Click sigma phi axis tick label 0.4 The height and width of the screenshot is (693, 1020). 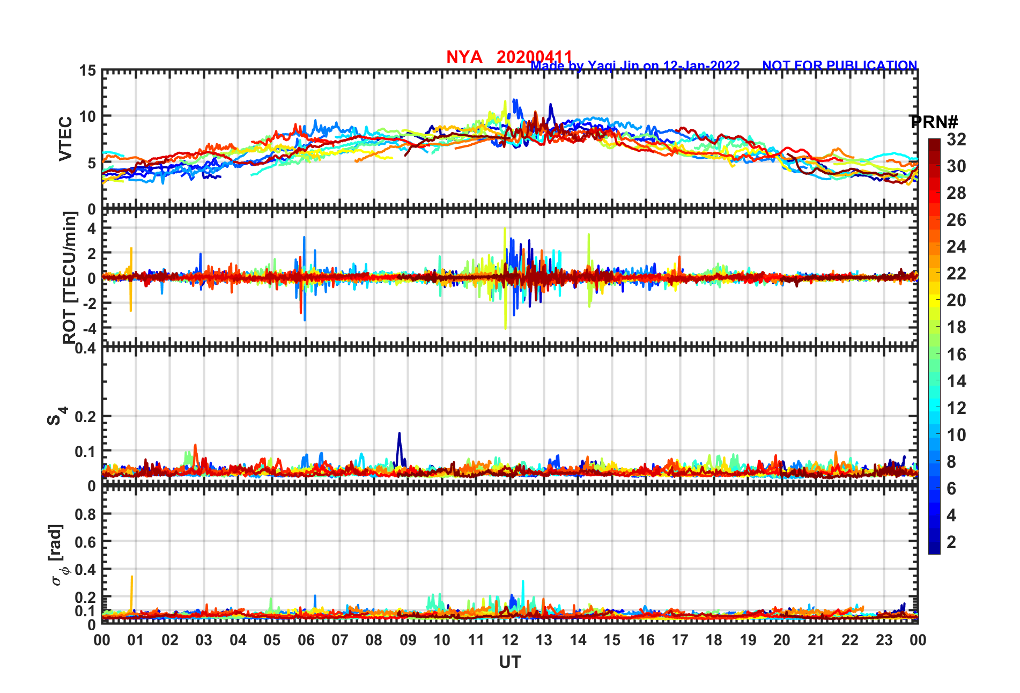point(85,570)
